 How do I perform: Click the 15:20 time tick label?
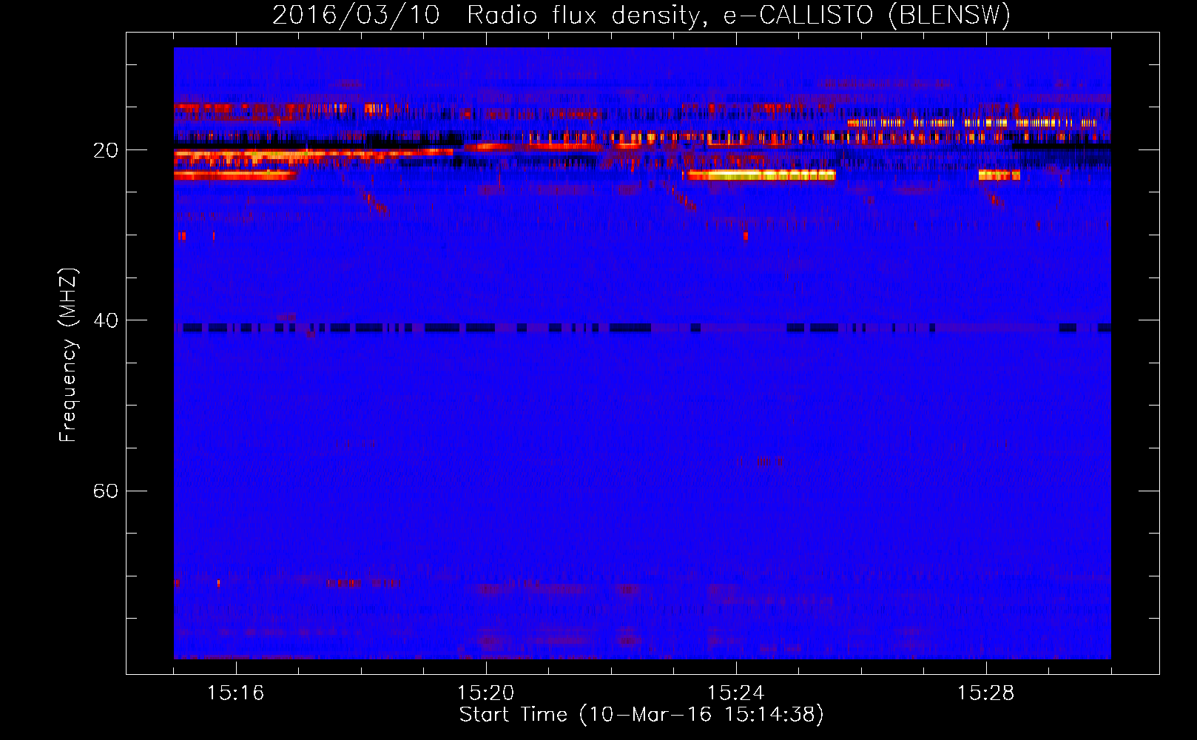(x=485, y=693)
